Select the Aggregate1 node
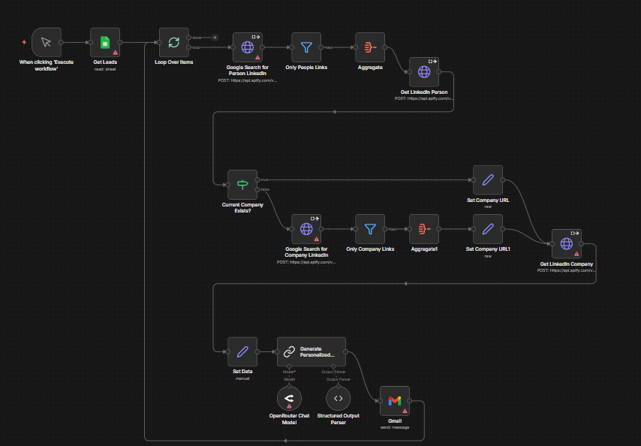 [423, 229]
